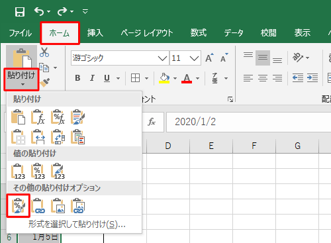Open phonetic settings dropdown arrow
Screen dimensions: 331x243
pyautogui.click(x=226, y=78)
